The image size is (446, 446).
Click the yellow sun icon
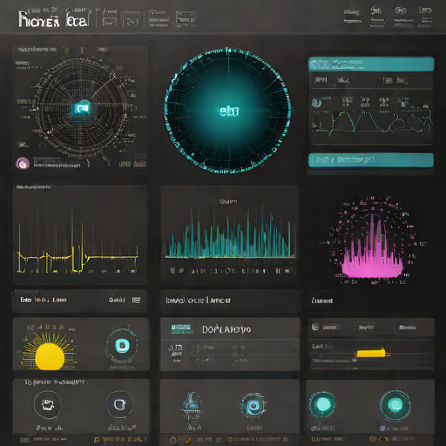50,356
